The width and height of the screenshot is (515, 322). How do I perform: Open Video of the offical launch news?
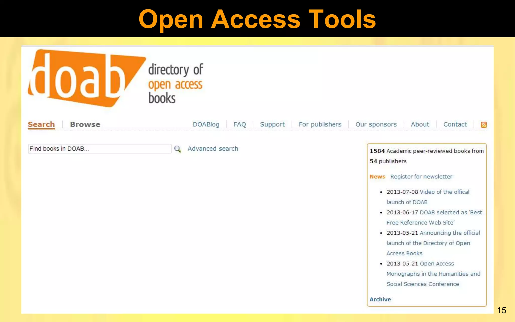tap(428, 197)
